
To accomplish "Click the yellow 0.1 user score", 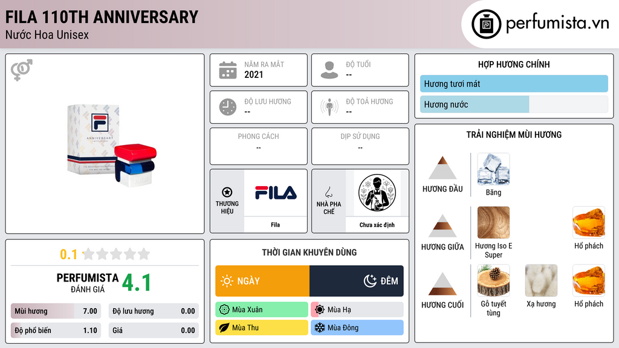I will pos(68,254).
